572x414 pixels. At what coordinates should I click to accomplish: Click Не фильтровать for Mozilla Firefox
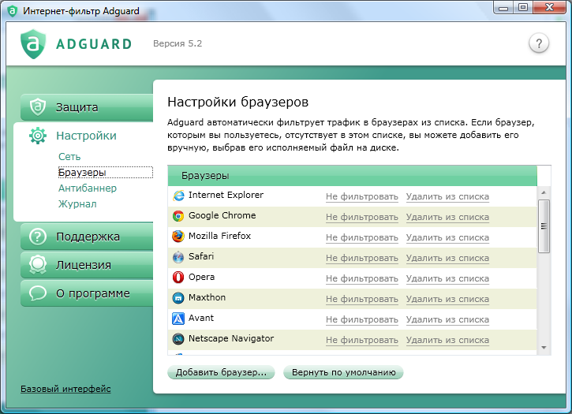[x=362, y=237]
